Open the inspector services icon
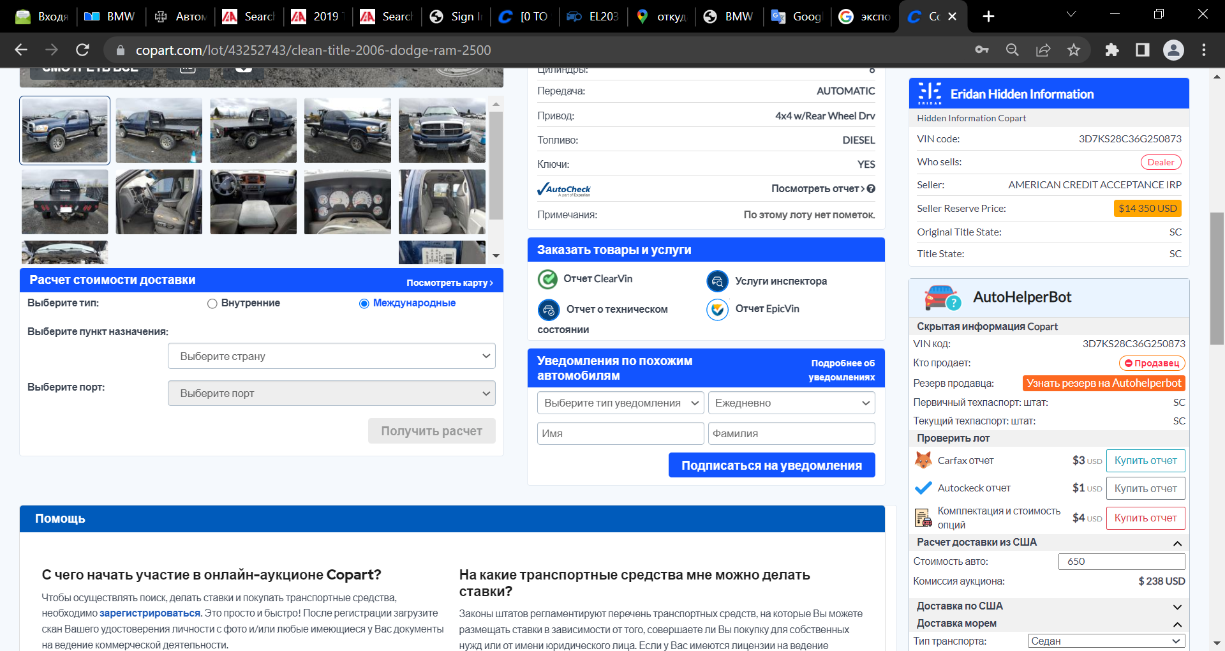Image resolution: width=1225 pixels, height=651 pixels. point(717,281)
